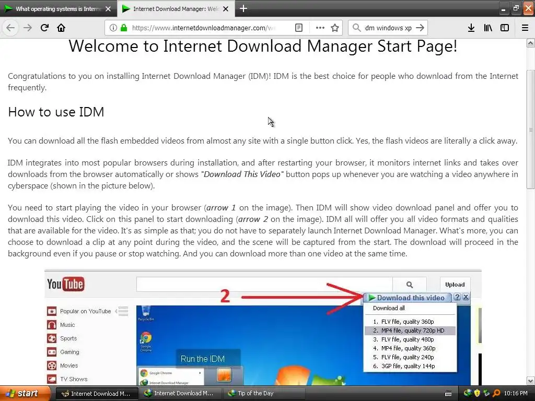Go forward with the forward arrow
The height and width of the screenshot is (401, 535).
[28, 28]
